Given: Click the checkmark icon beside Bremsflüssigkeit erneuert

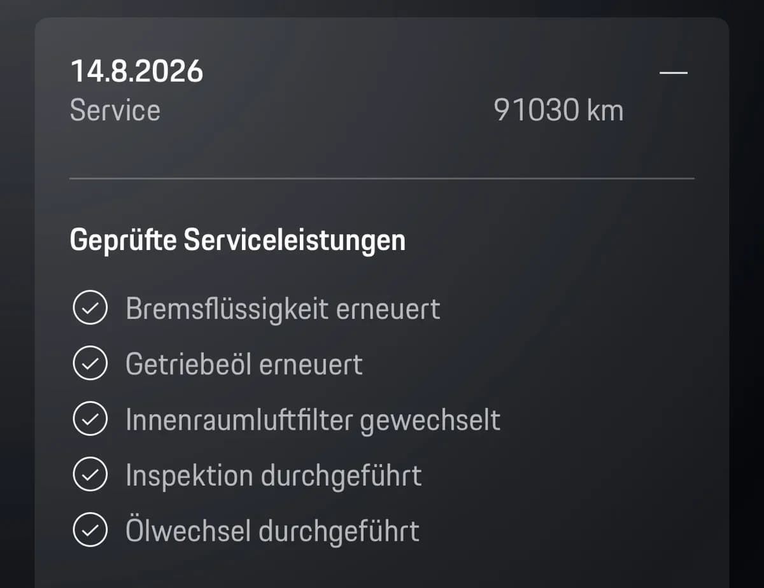Looking at the screenshot, I should point(90,309).
